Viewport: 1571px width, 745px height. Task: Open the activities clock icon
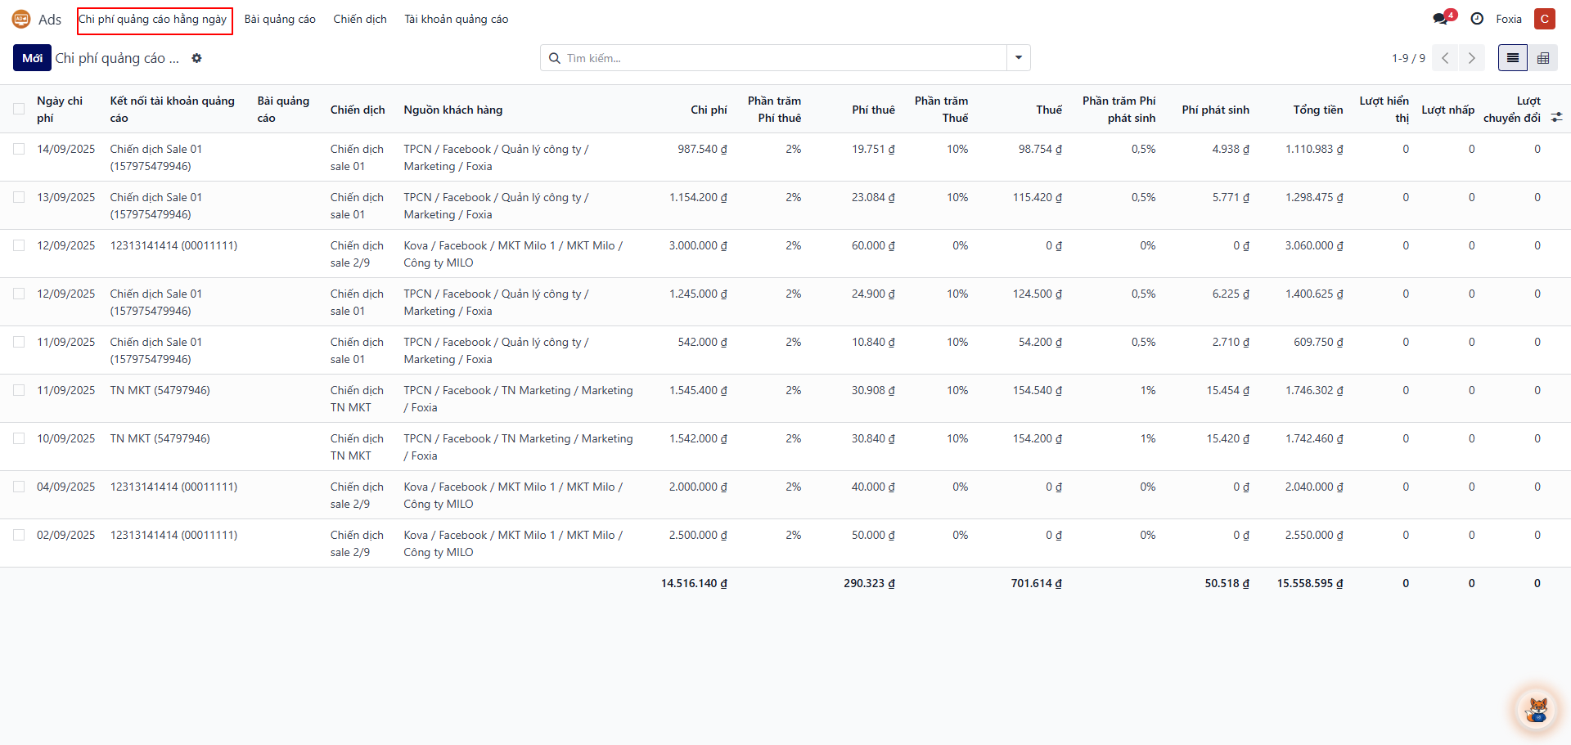pyautogui.click(x=1477, y=19)
